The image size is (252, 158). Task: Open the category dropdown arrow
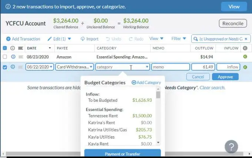point(147,67)
